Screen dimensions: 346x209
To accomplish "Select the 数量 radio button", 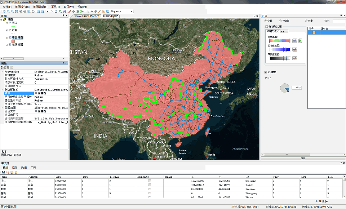I will pos(306,21).
